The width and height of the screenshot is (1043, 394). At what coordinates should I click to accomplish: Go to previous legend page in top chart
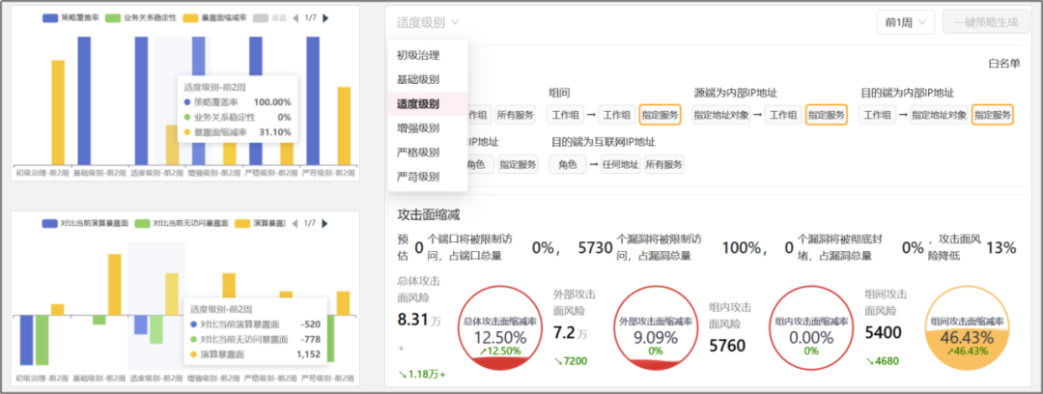coord(296,18)
